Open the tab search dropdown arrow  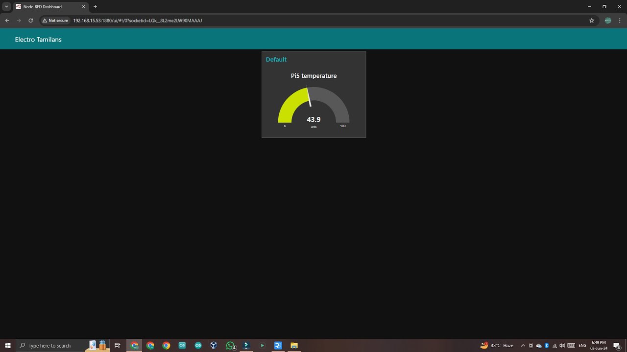6,7
